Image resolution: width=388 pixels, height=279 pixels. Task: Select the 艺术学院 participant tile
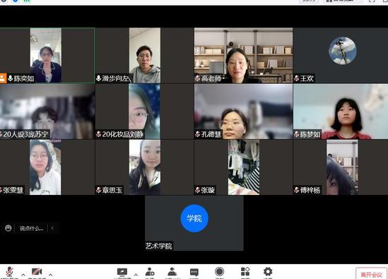tap(194, 223)
